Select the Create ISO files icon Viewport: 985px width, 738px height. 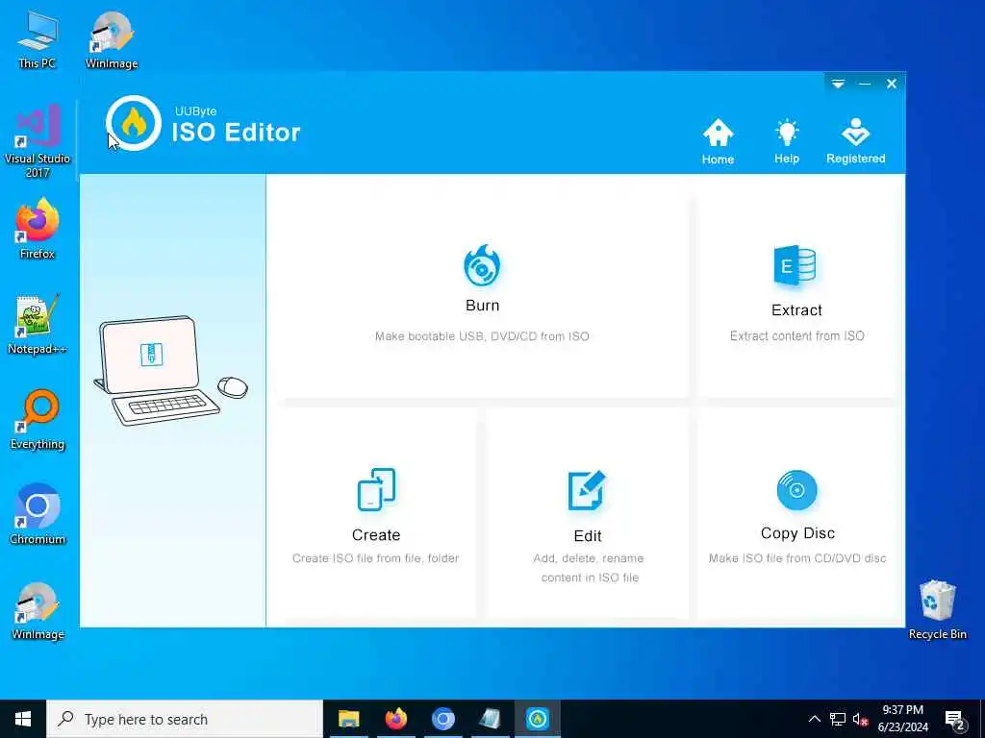tap(376, 489)
